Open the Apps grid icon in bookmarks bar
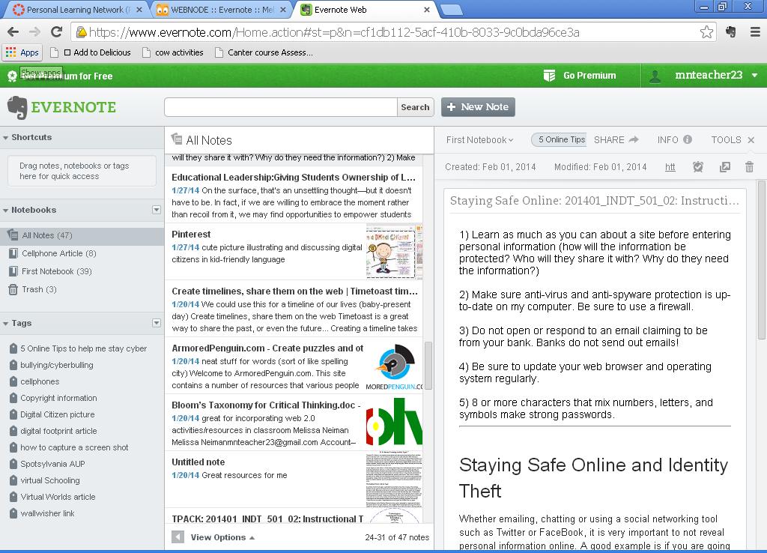The width and height of the screenshot is (767, 553). point(10,52)
